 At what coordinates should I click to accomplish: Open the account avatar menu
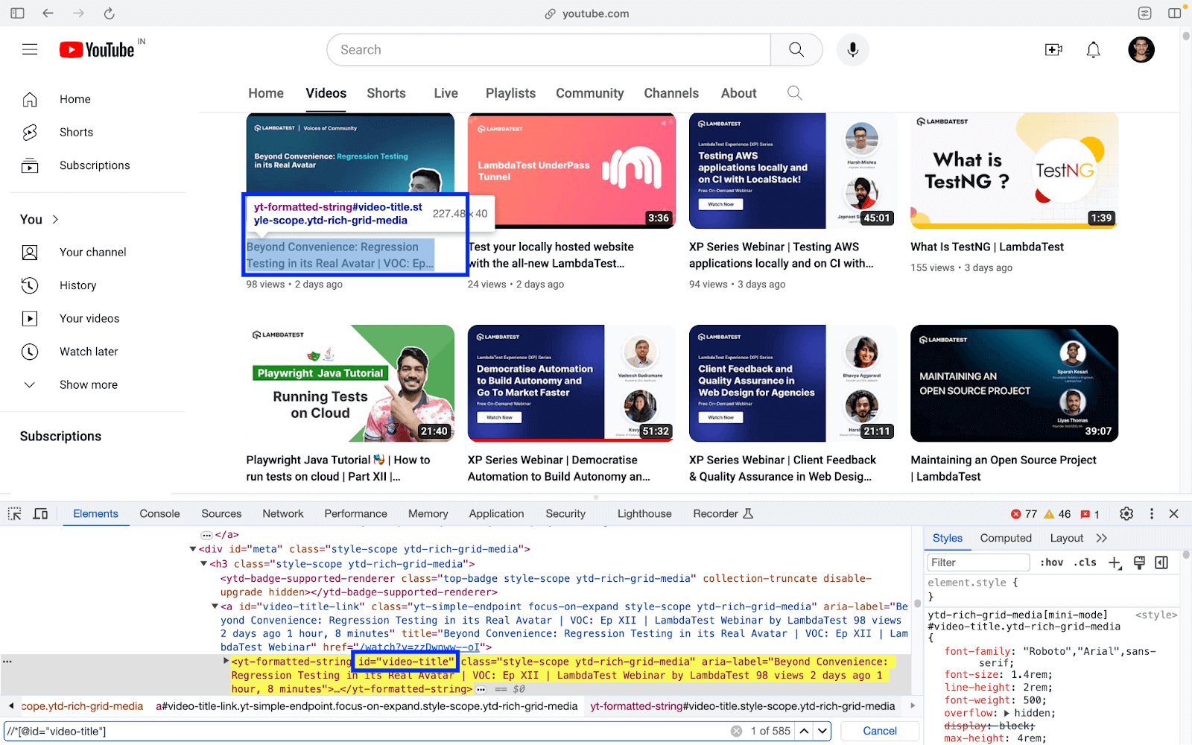point(1141,50)
